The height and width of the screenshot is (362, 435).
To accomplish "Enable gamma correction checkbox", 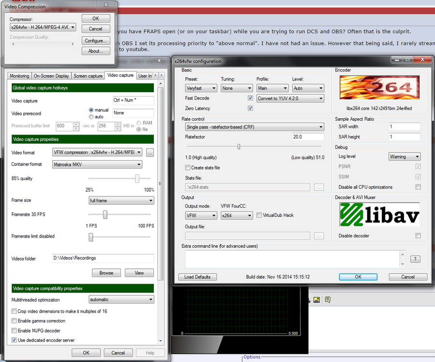I will [x=14, y=321].
